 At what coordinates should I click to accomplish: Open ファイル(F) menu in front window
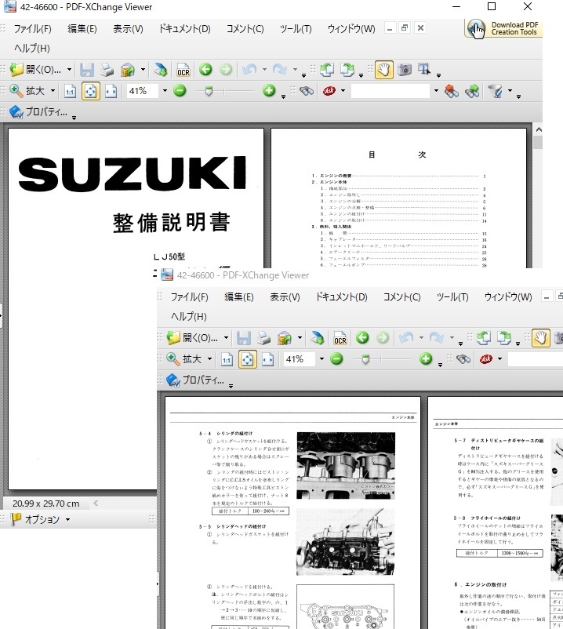[x=189, y=297]
